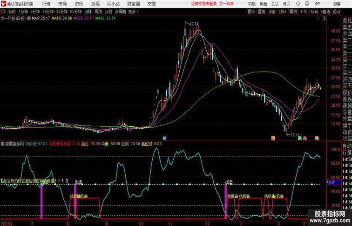Screen dimensions: 352x226
Task: Click the 高位: 90.00 indicator value
Action: pyautogui.click(x=90, y=144)
